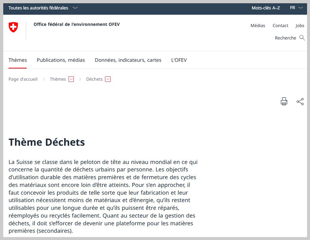This screenshot has width=310, height=240.
Task: Click the Swiss coat of arms logo
Action: tap(13, 27)
